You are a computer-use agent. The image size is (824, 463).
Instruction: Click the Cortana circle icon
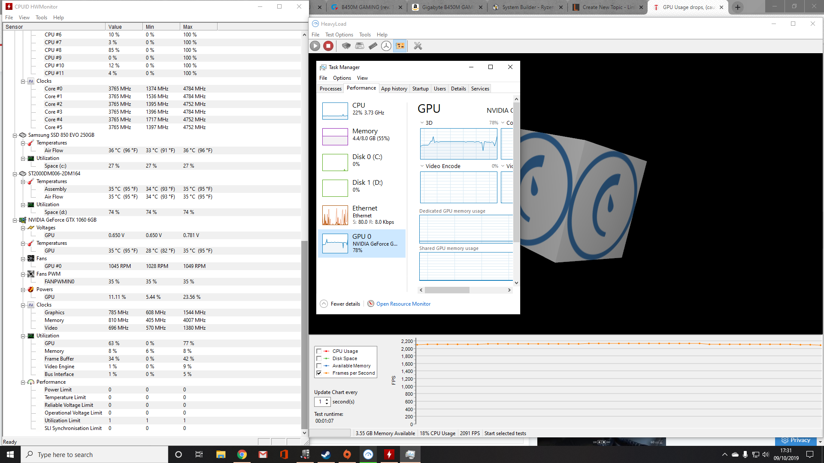coord(179,454)
